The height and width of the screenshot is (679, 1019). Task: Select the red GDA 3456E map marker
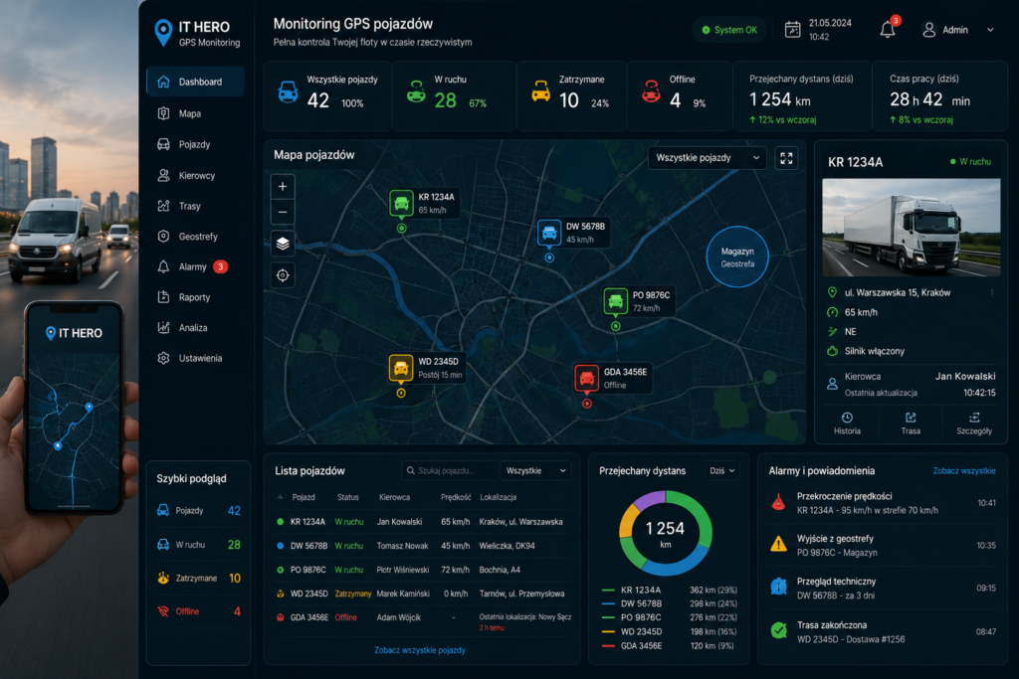[x=586, y=377]
